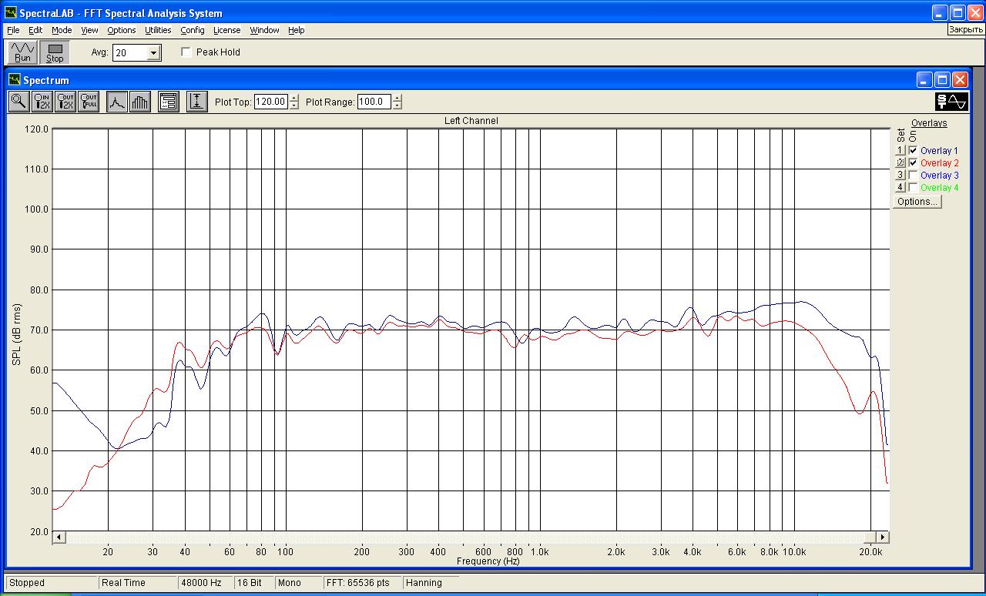Click the magnifier zoom tool icon
Viewport: 986px width, 596px height.
tap(18, 102)
